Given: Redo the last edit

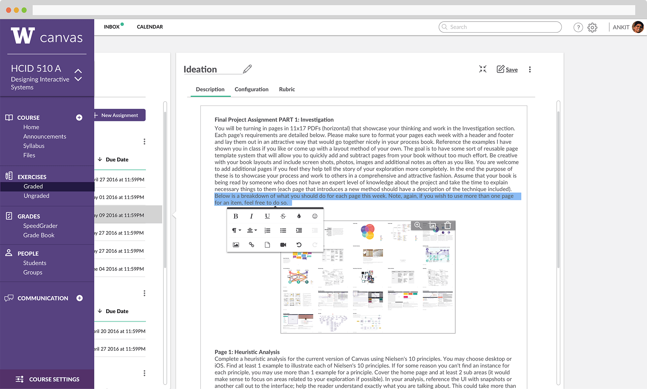Looking at the screenshot, I should coord(315,245).
